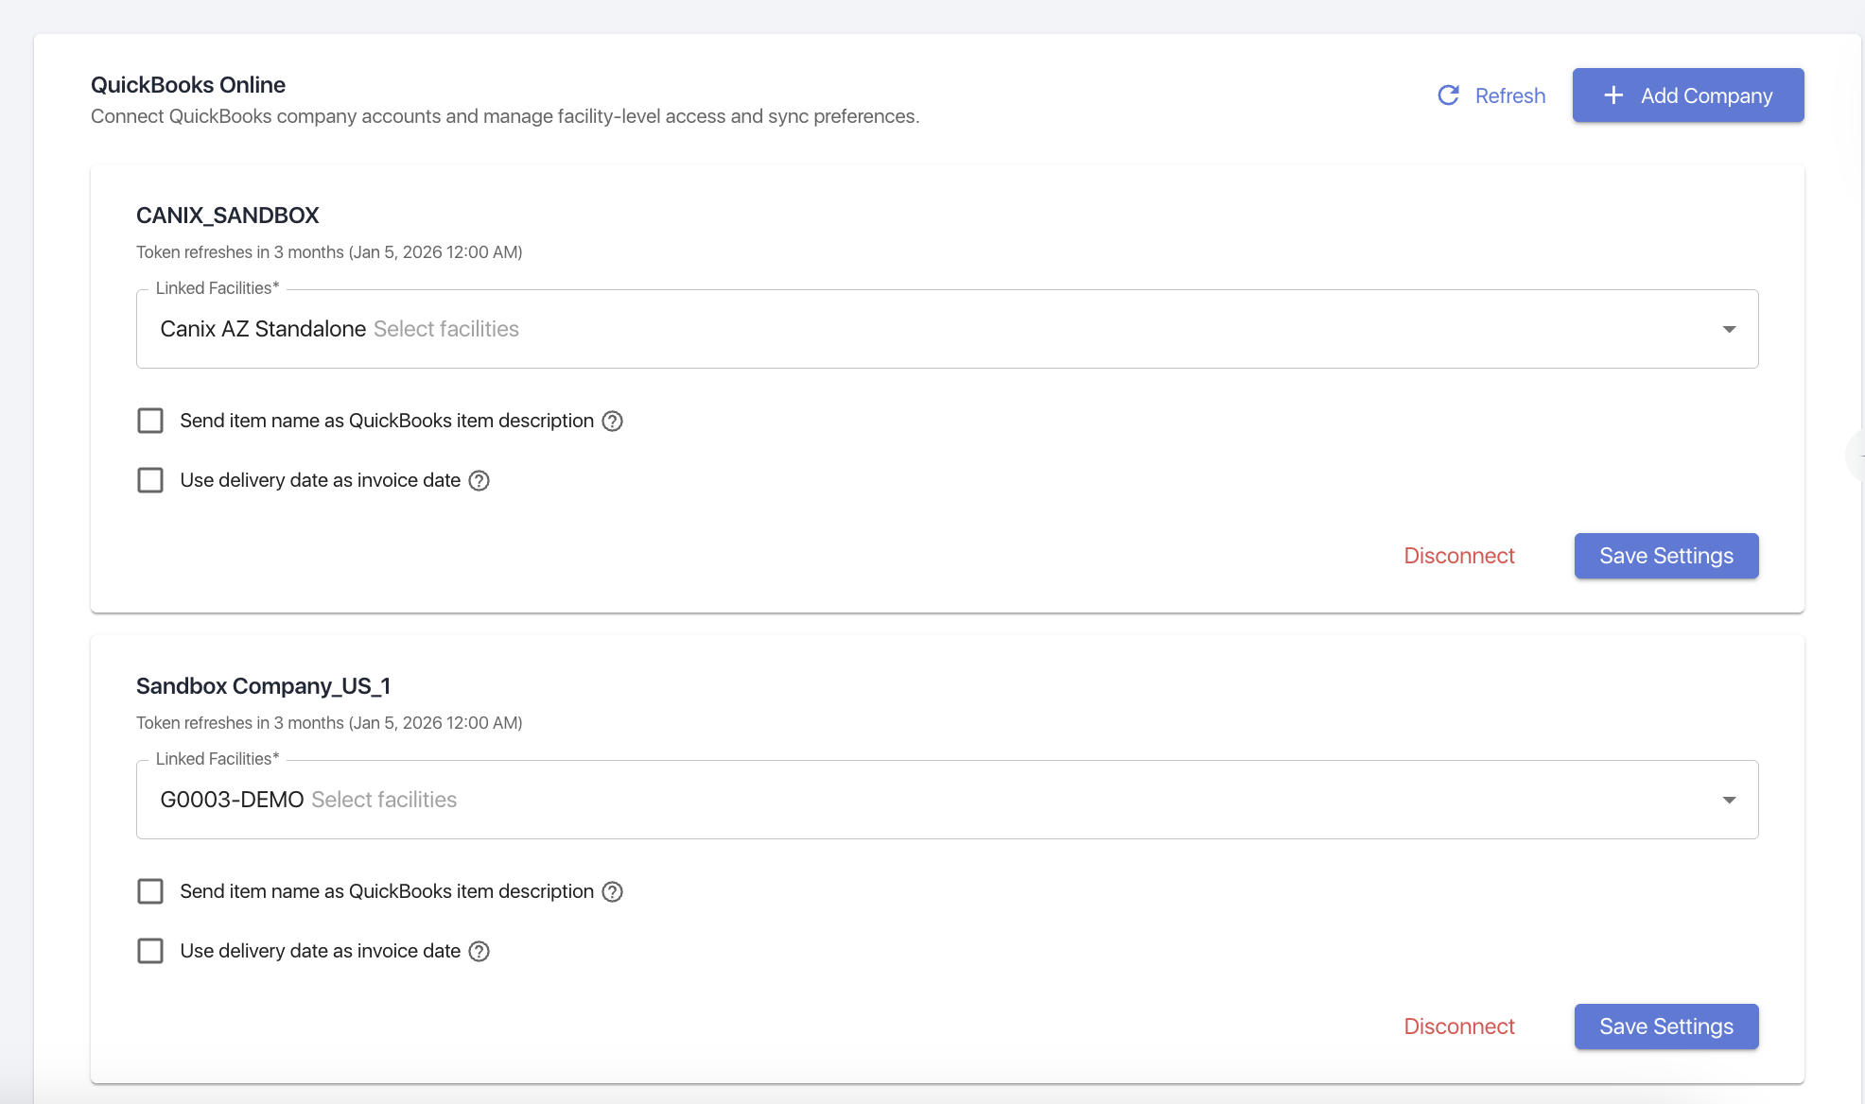This screenshot has height=1104, width=1865.
Task: Enable item name as description for CANIX_SANDBOX
Action: pos(150,420)
